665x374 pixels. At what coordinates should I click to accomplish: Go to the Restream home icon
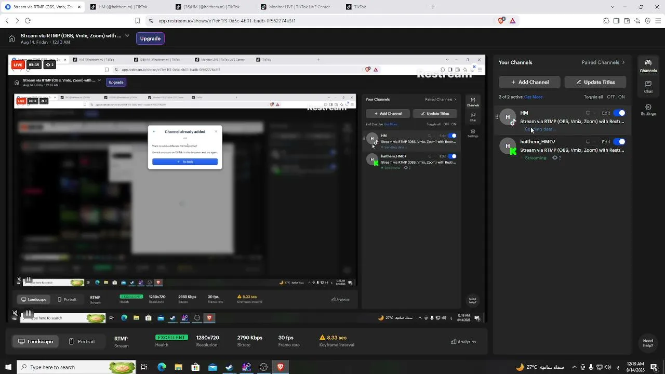(x=11, y=38)
